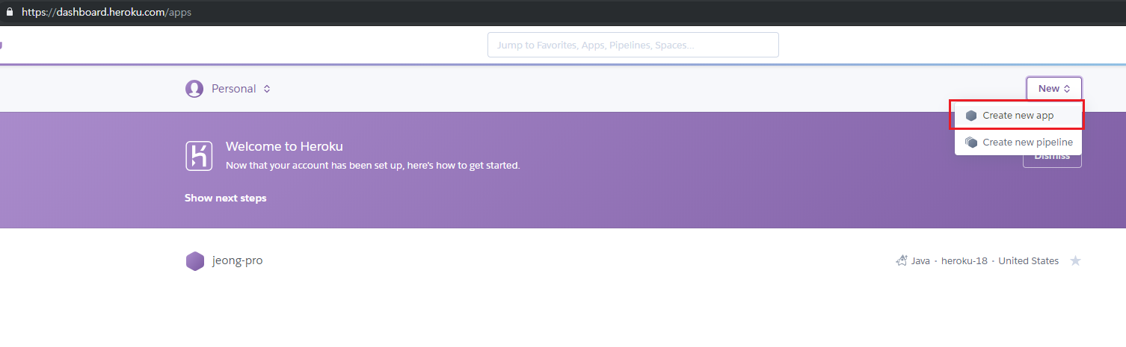The width and height of the screenshot is (1126, 347).
Task: Click the Personal account avatar icon
Action: pyautogui.click(x=194, y=89)
